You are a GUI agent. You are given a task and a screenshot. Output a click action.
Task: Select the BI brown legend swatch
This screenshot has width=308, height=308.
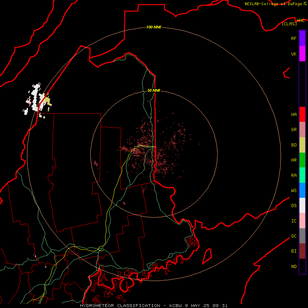pos(302,251)
